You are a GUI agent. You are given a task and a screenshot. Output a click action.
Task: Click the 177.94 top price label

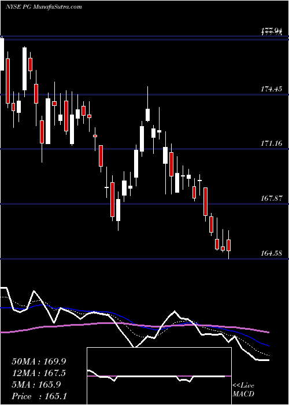(x=272, y=31)
